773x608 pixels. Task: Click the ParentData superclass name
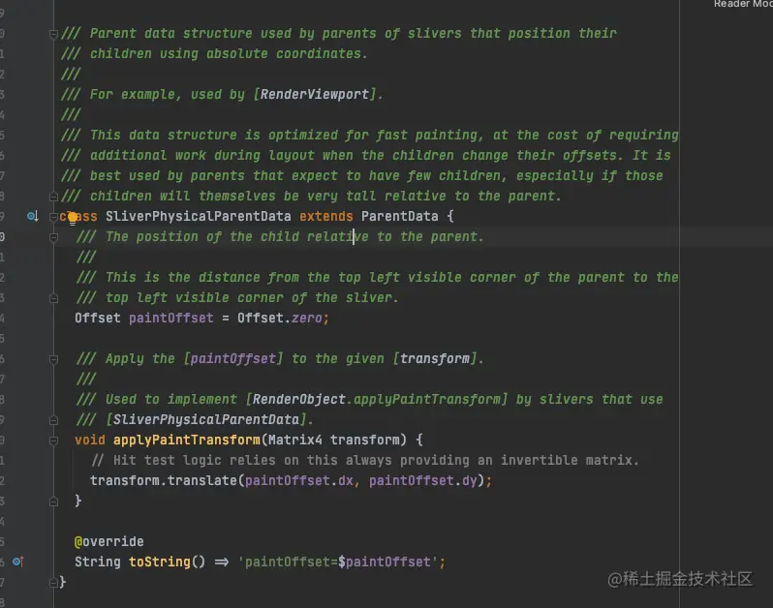(x=399, y=216)
